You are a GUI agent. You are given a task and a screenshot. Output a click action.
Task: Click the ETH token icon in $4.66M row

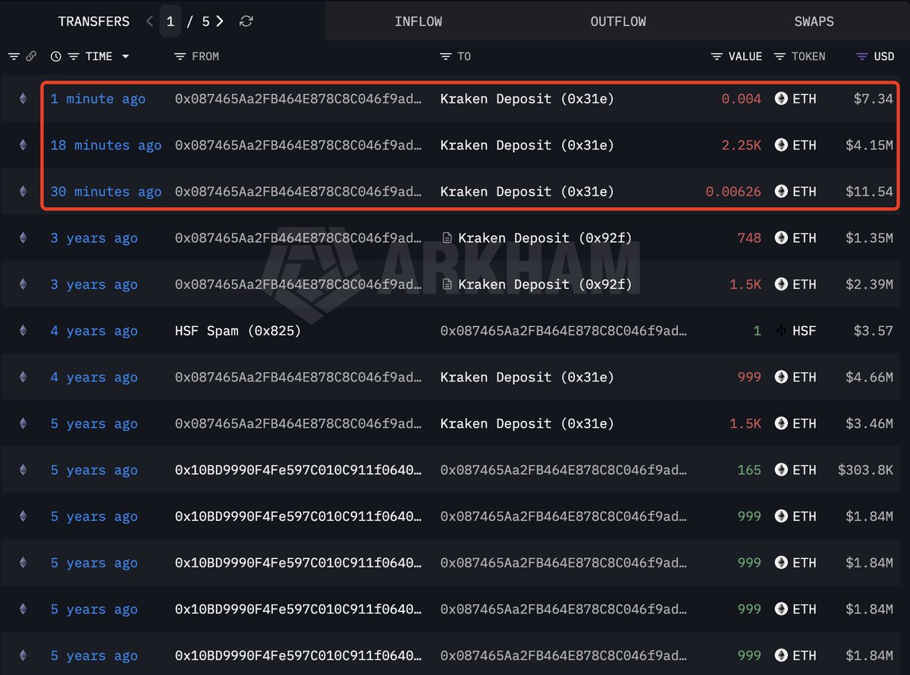781,377
